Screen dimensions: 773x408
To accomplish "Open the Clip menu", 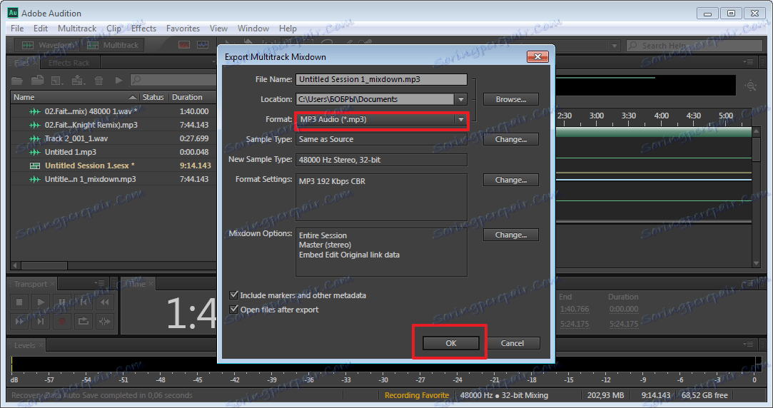I will (114, 29).
